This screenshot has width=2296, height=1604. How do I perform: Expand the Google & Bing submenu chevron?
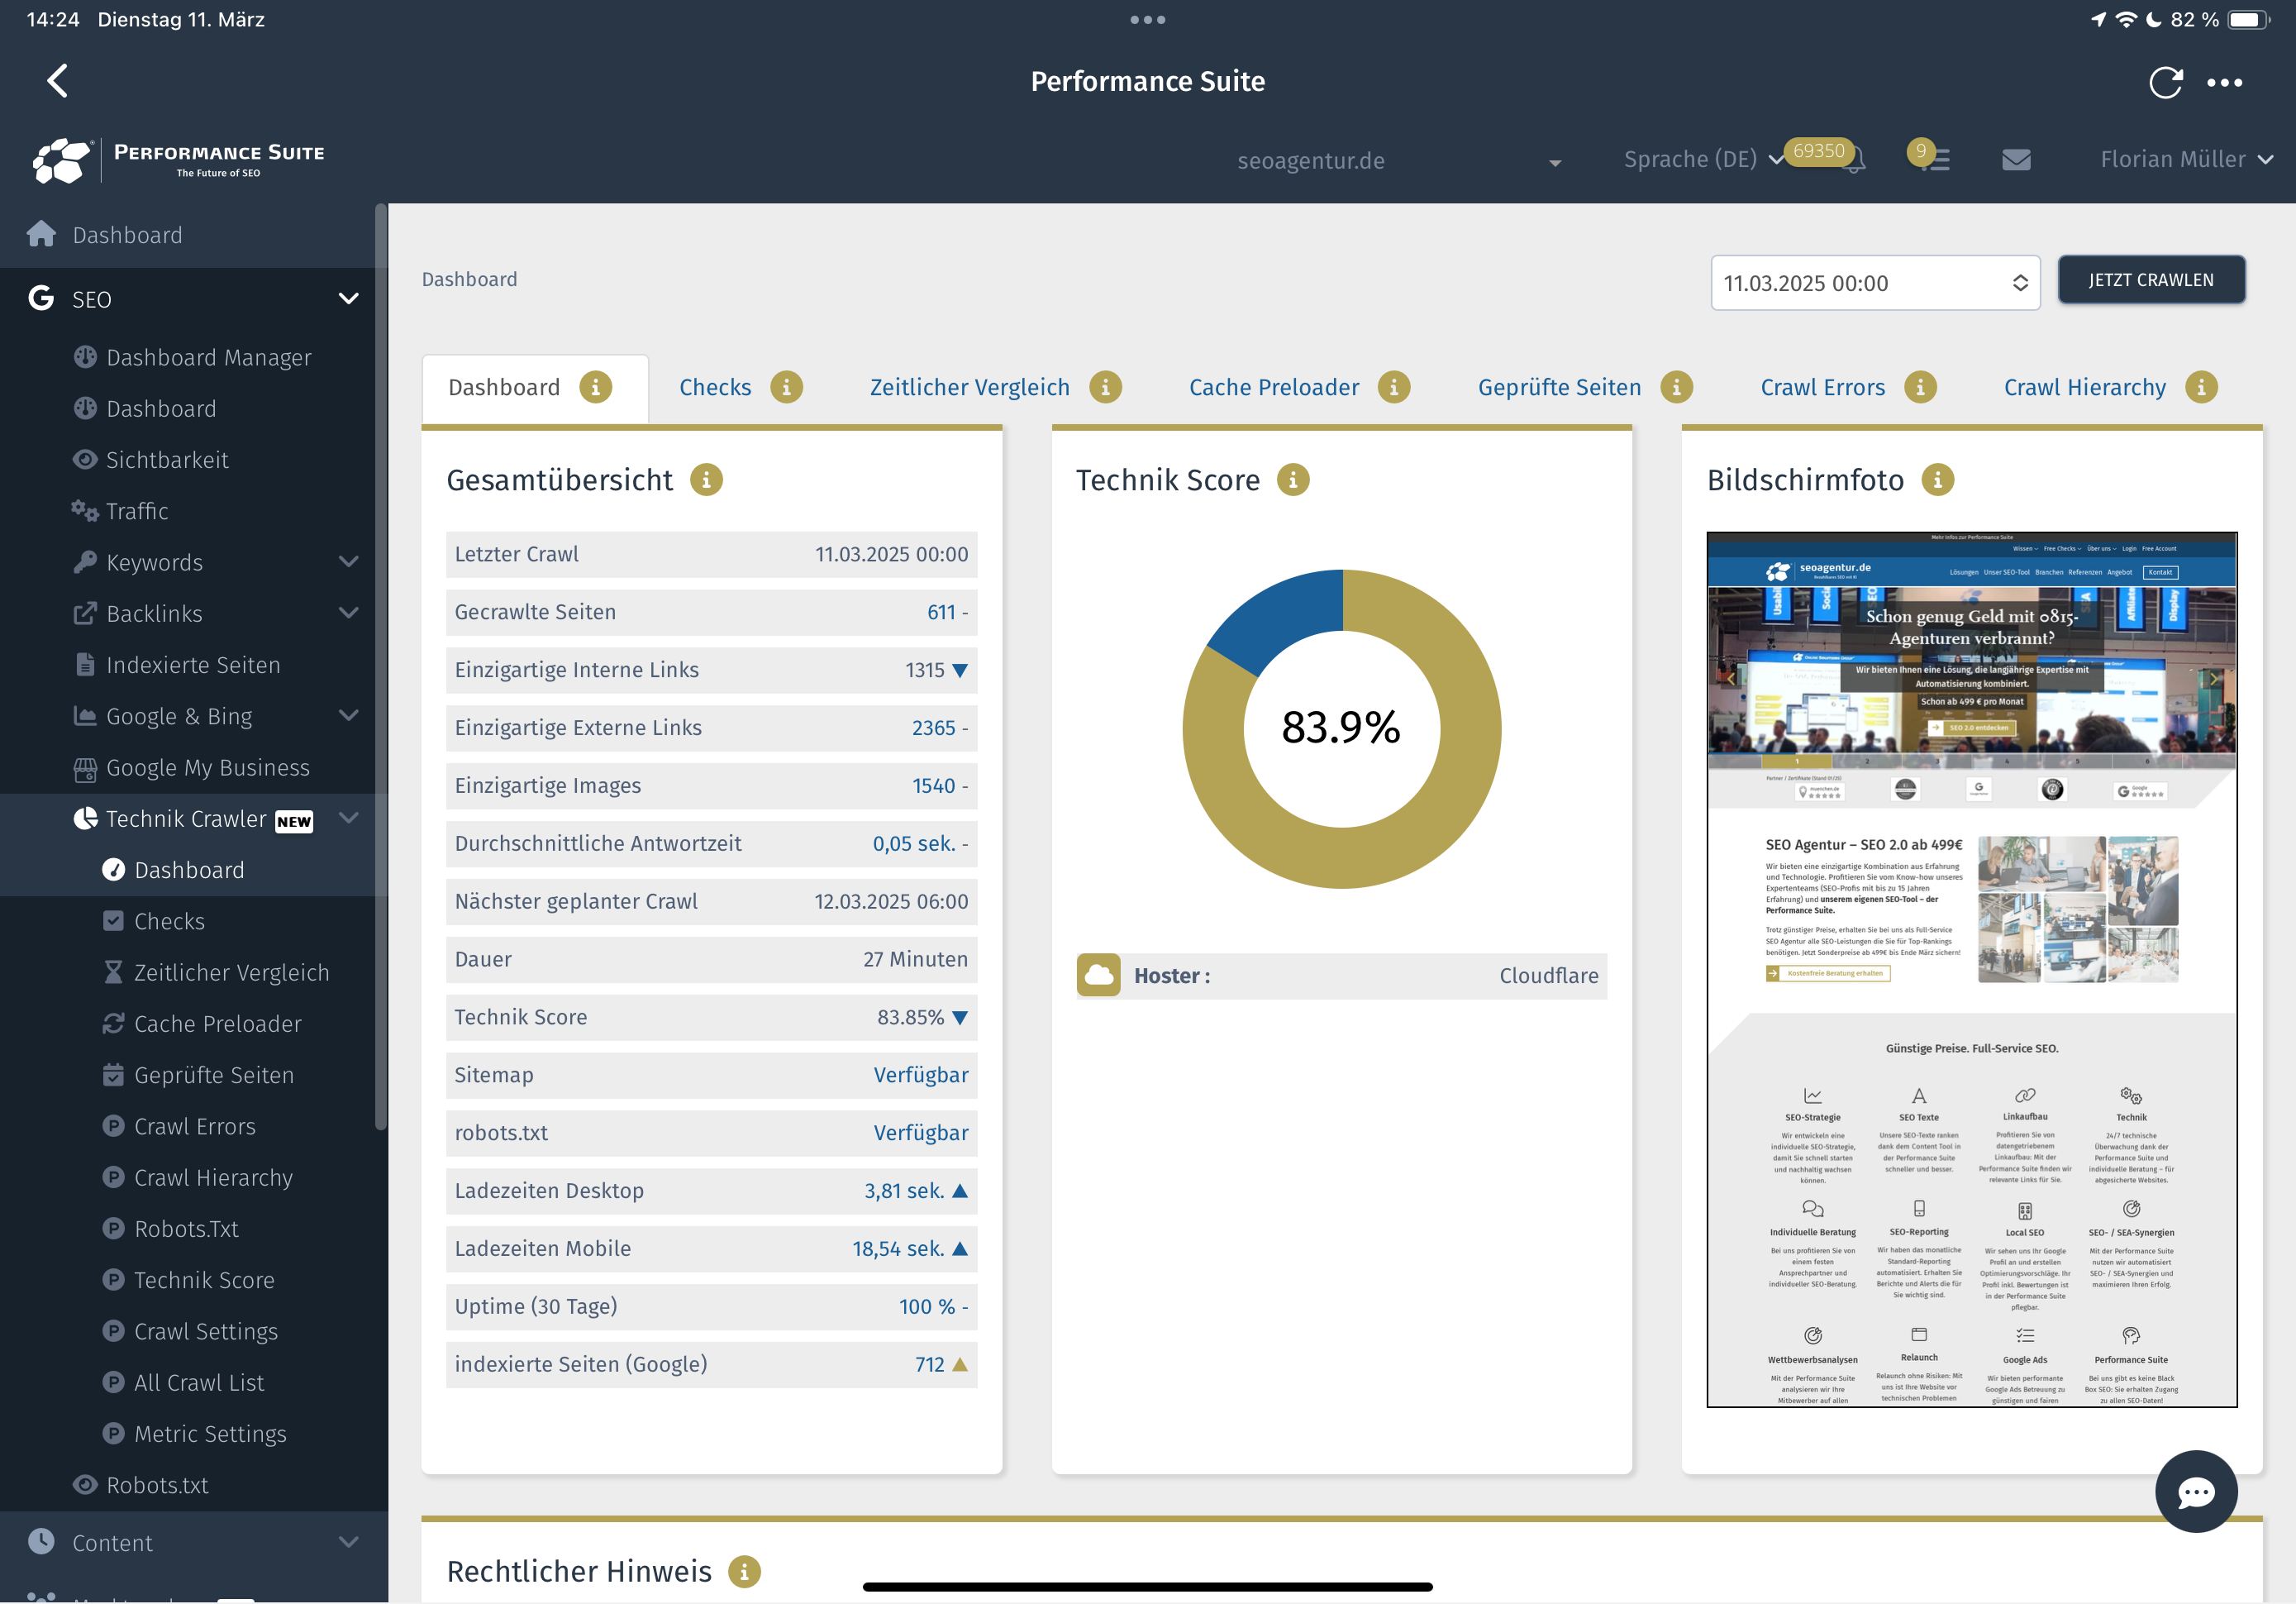(348, 714)
